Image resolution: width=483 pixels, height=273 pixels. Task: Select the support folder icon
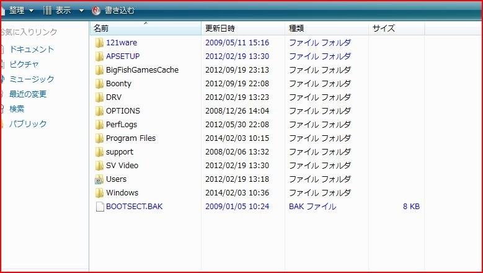(99, 152)
